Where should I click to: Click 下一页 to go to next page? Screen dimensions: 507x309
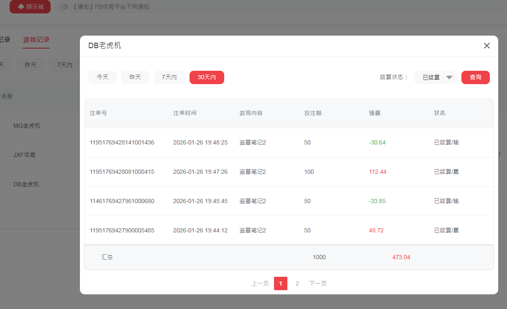[x=318, y=283]
